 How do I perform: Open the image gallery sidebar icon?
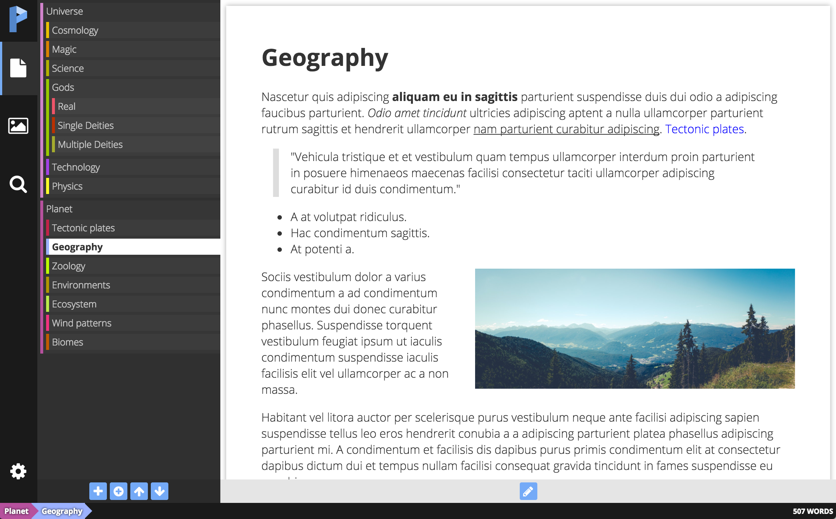tap(18, 126)
